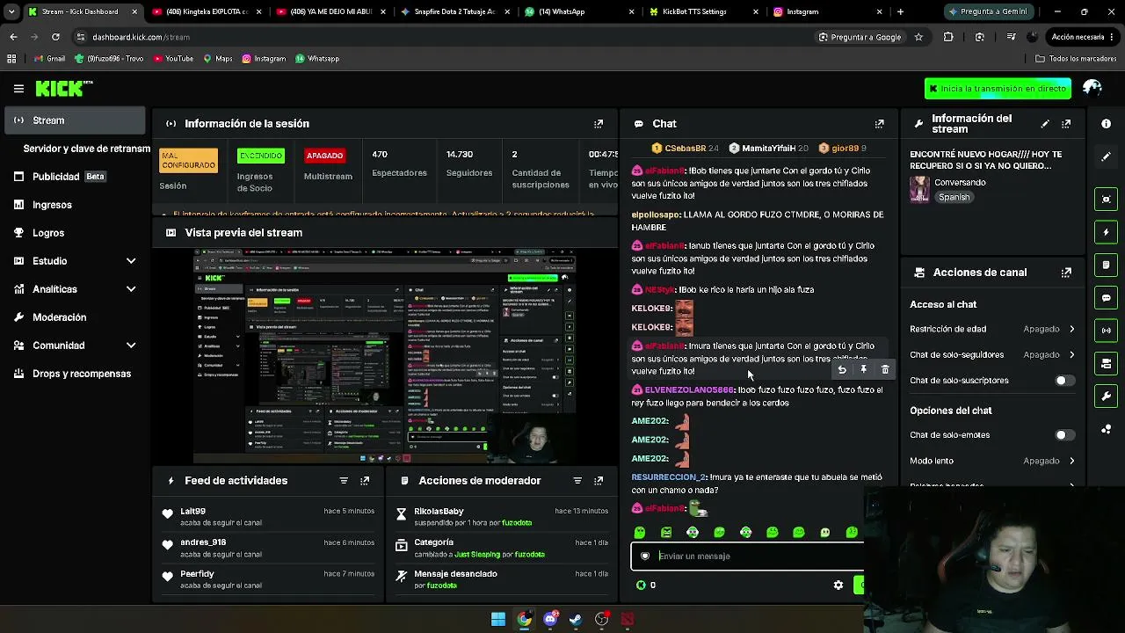The width and height of the screenshot is (1125, 633).
Task: Open the chat settings gear
Action: [838, 586]
